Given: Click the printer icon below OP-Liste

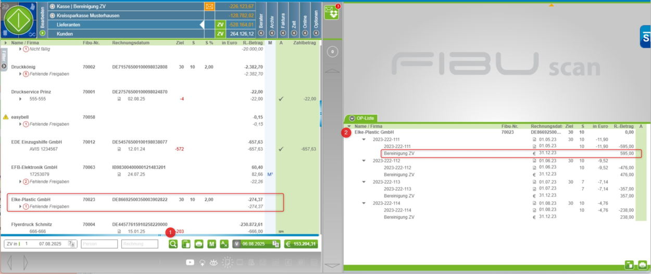Looking at the screenshot, I should click(642, 265).
